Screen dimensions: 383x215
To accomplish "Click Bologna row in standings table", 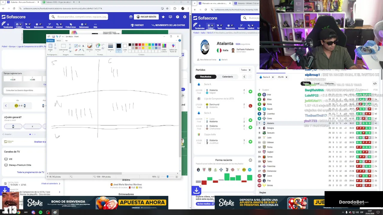I will click(x=317, y=128).
